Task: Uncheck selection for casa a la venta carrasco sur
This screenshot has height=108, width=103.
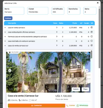Action: (92, 45)
